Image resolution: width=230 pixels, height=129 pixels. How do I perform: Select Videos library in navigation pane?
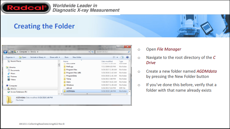pos(12,80)
